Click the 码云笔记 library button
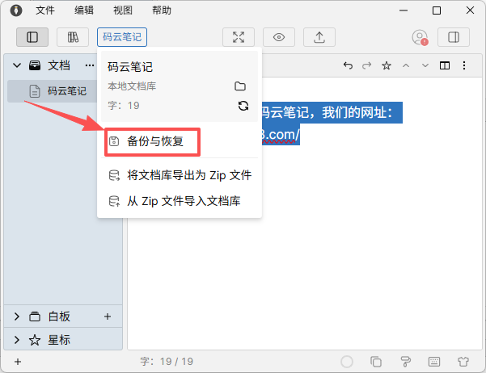The height and width of the screenshot is (373, 486). pos(122,37)
